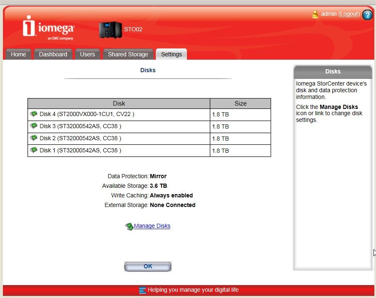Click Write Caching value Always enabled

[x=171, y=195]
